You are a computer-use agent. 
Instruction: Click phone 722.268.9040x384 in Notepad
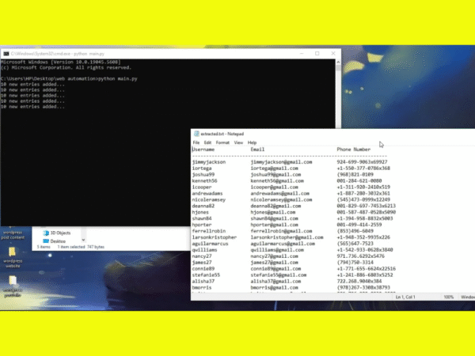(x=359, y=282)
